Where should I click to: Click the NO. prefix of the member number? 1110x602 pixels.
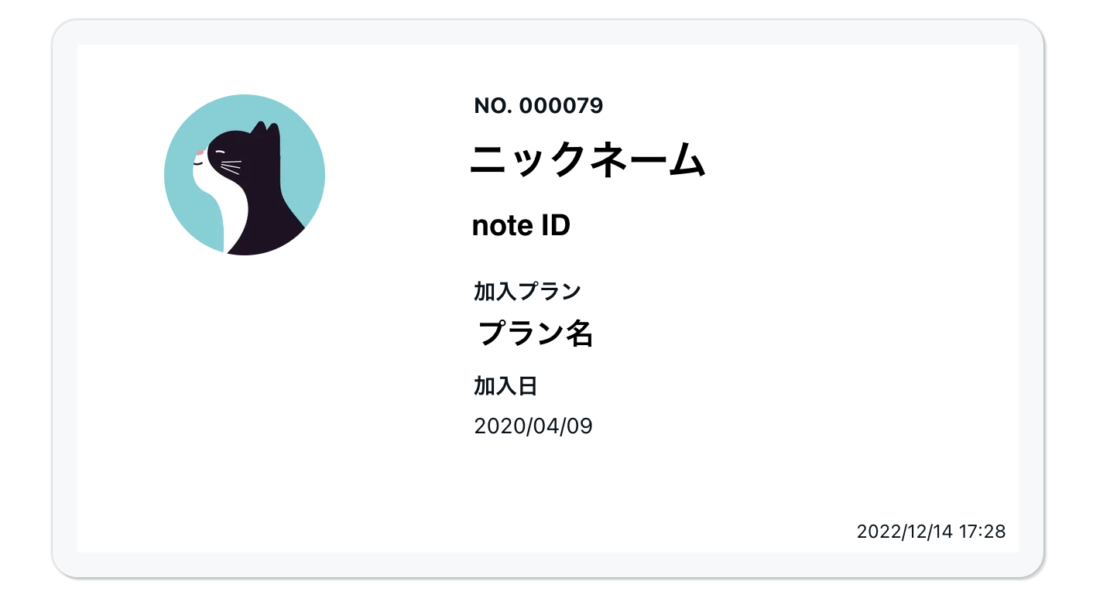493,106
